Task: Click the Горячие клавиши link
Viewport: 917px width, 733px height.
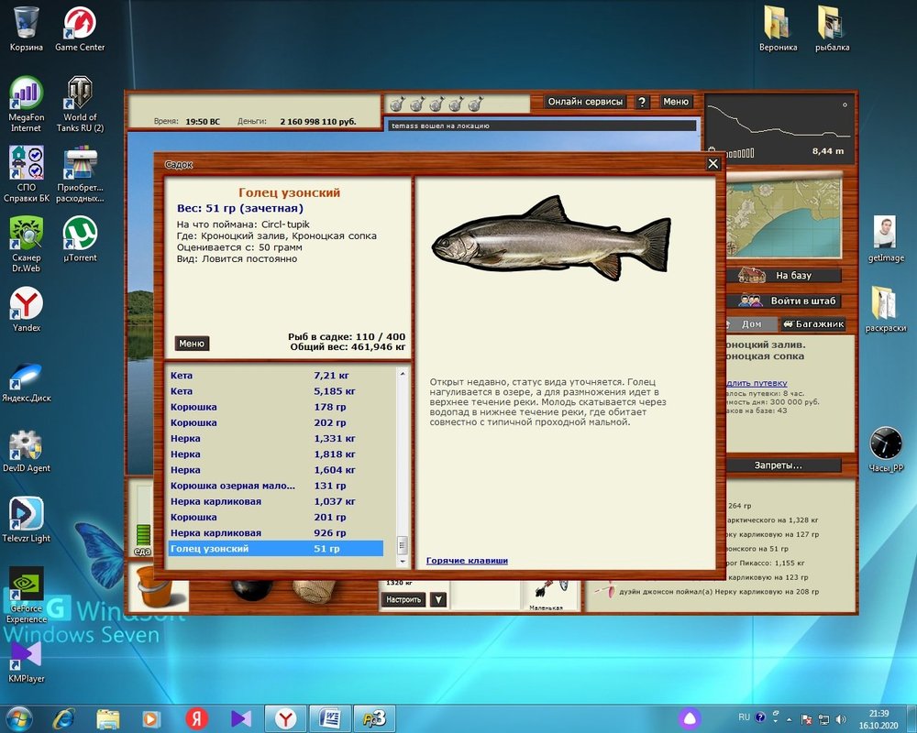Action: tap(467, 561)
